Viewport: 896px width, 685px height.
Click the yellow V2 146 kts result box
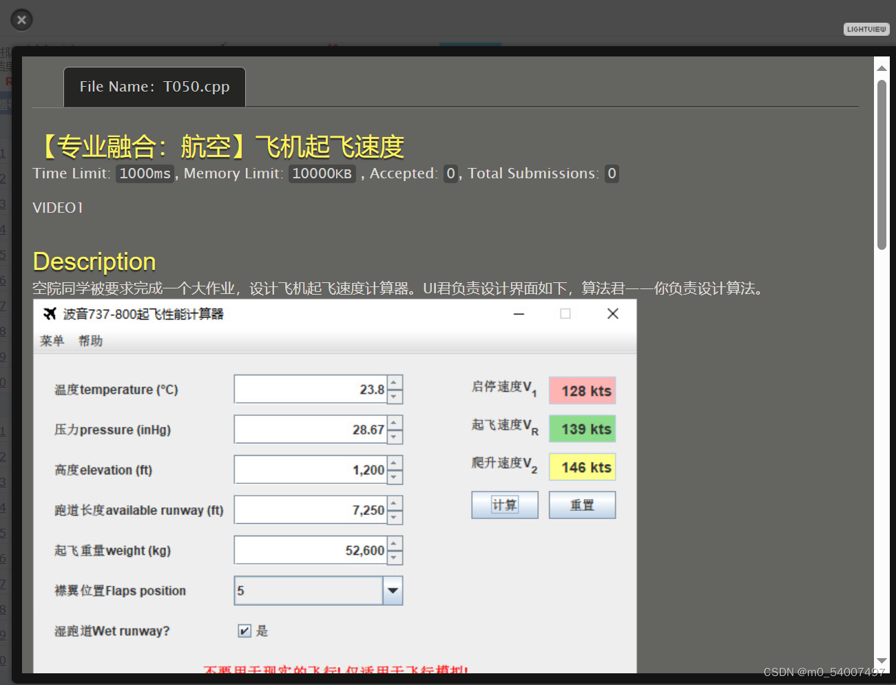click(x=582, y=467)
